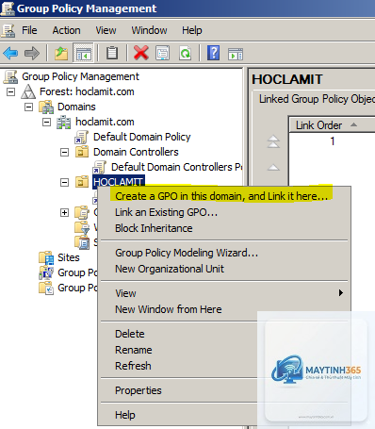Click the WMI Filters funnel folder icon
This screenshot has height=429, width=375.
point(82,227)
